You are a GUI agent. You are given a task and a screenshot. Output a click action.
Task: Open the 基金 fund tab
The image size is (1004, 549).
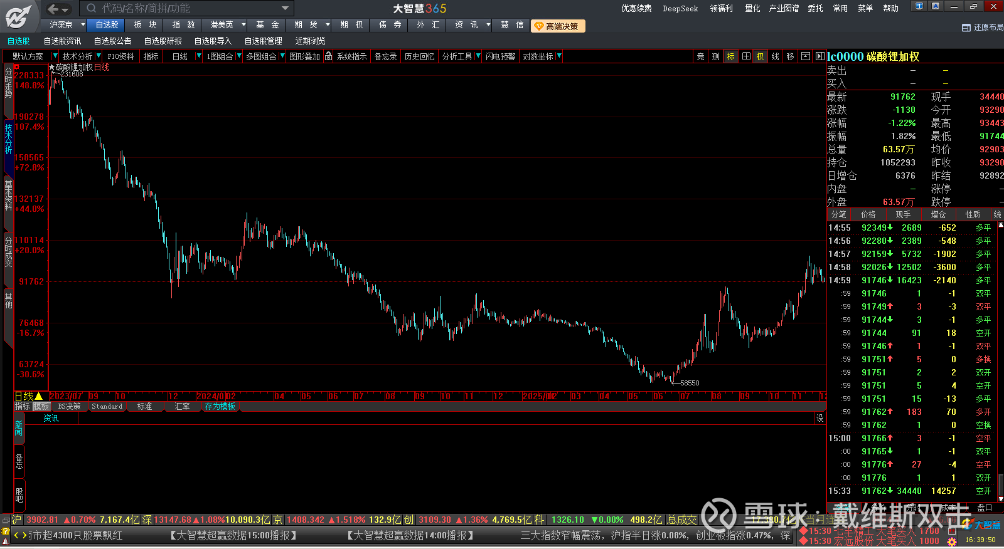(x=267, y=25)
